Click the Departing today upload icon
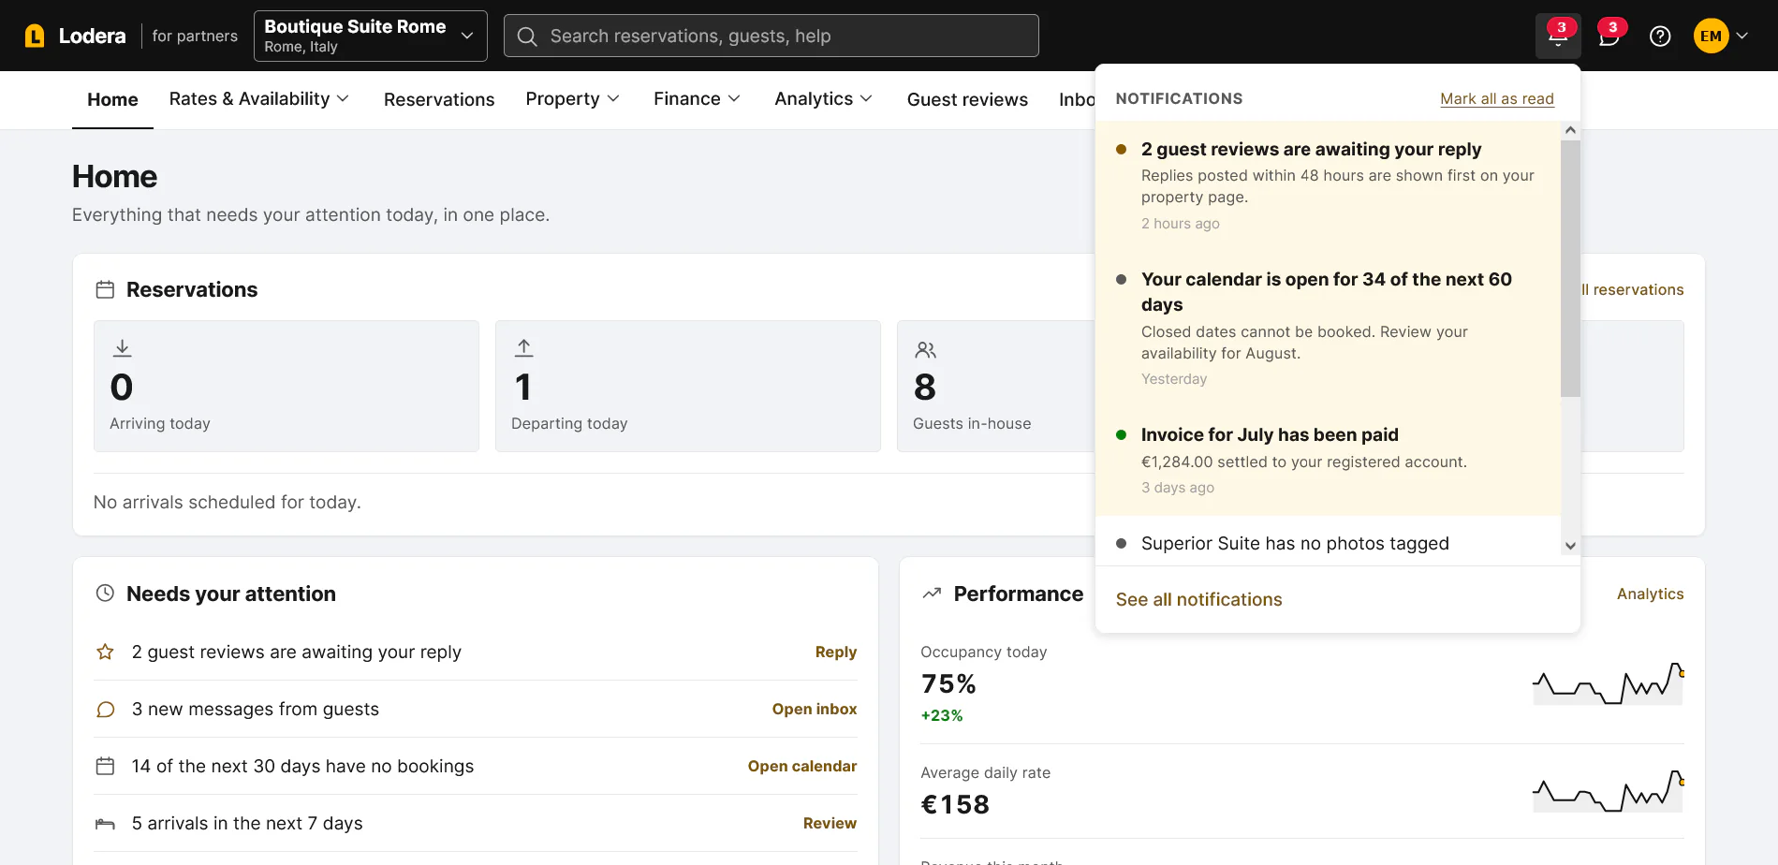Viewport: 1778px width, 865px height. coord(524,348)
